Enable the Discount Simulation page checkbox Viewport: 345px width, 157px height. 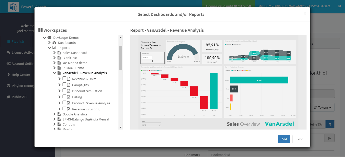coord(64,91)
